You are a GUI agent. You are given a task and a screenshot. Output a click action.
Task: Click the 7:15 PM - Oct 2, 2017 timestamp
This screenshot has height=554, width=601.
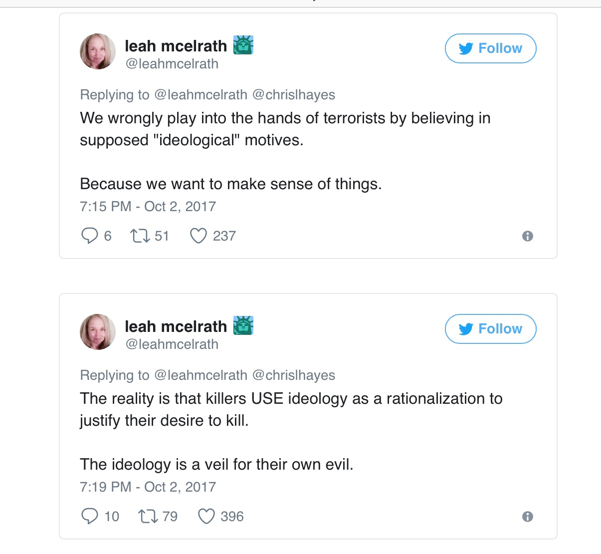(x=148, y=207)
